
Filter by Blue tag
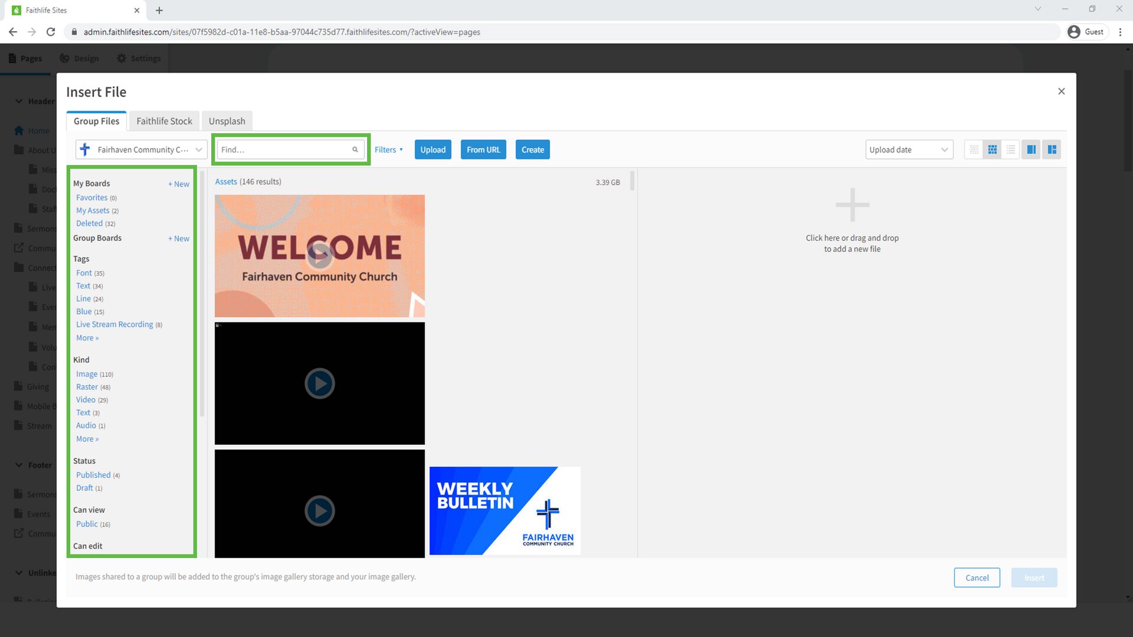coord(84,311)
